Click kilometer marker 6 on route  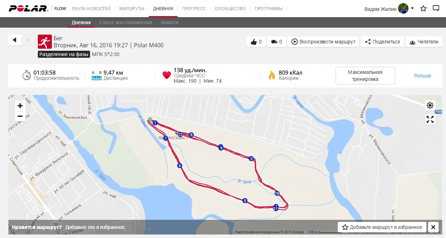pyautogui.click(x=180, y=166)
